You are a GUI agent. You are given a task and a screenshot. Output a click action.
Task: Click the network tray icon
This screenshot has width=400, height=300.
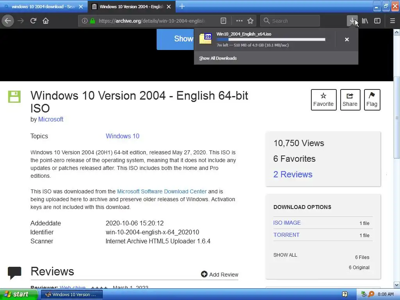coord(364,295)
